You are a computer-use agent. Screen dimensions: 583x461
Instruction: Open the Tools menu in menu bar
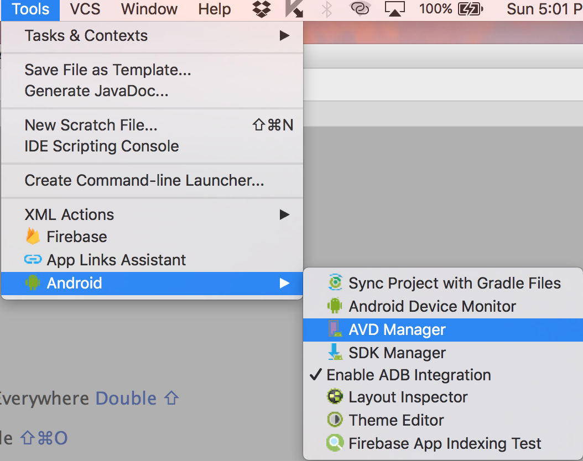click(30, 9)
